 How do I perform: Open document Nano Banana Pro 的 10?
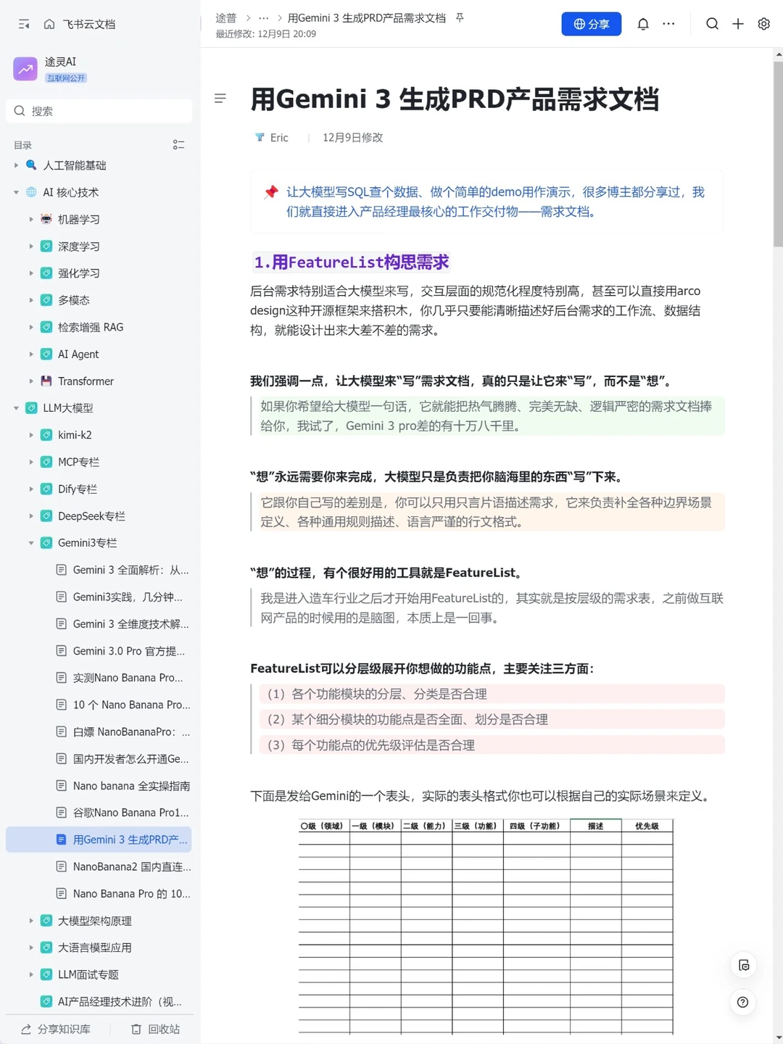[x=99, y=894]
